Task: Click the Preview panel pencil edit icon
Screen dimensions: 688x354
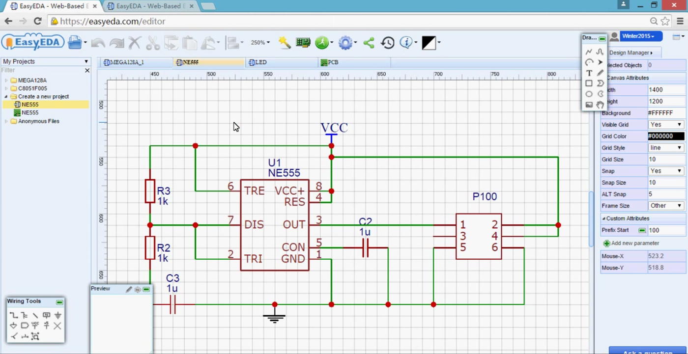Action: (x=129, y=289)
